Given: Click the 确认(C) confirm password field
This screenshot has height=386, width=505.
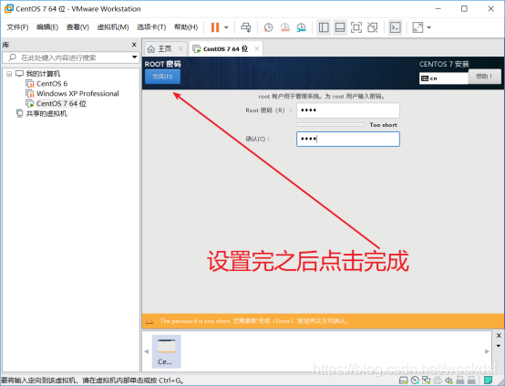Looking at the screenshot, I should 348,139.
